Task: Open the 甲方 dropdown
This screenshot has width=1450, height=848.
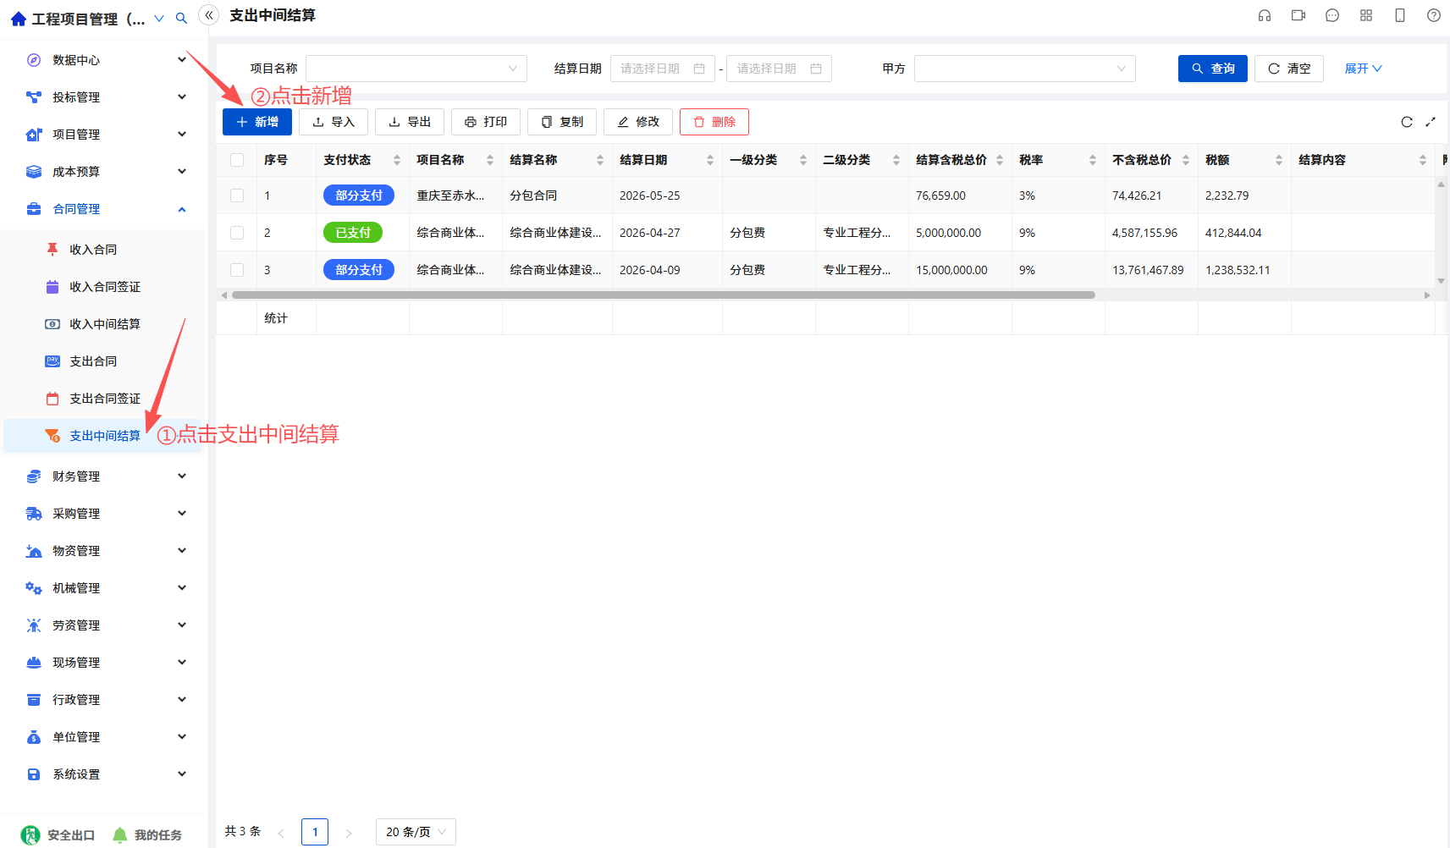Action: [1025, 69]
